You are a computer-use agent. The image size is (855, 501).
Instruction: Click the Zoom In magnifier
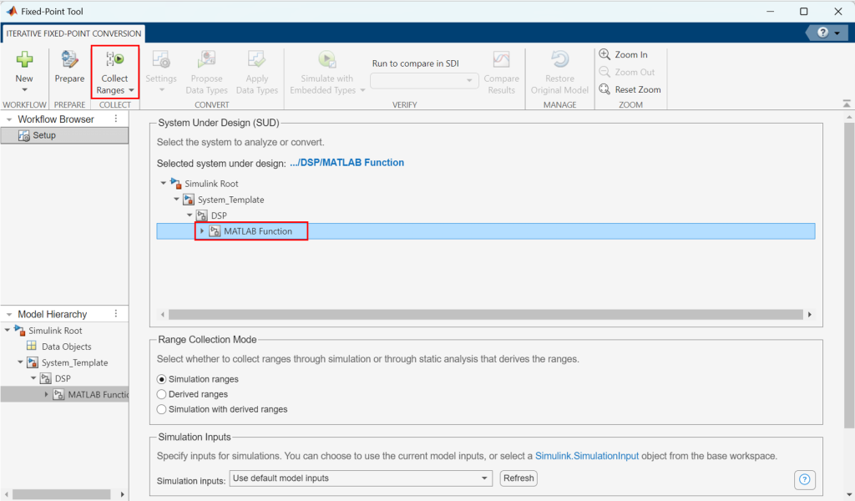pyautogui.click(x=605, y=54)
